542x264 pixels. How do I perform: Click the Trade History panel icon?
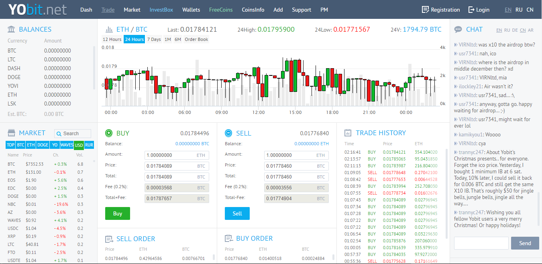[x=348, y=133]
